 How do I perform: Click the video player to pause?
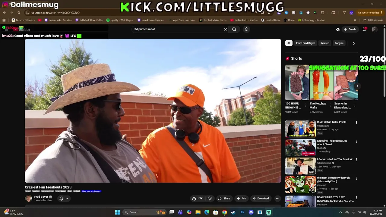[153, 111]
